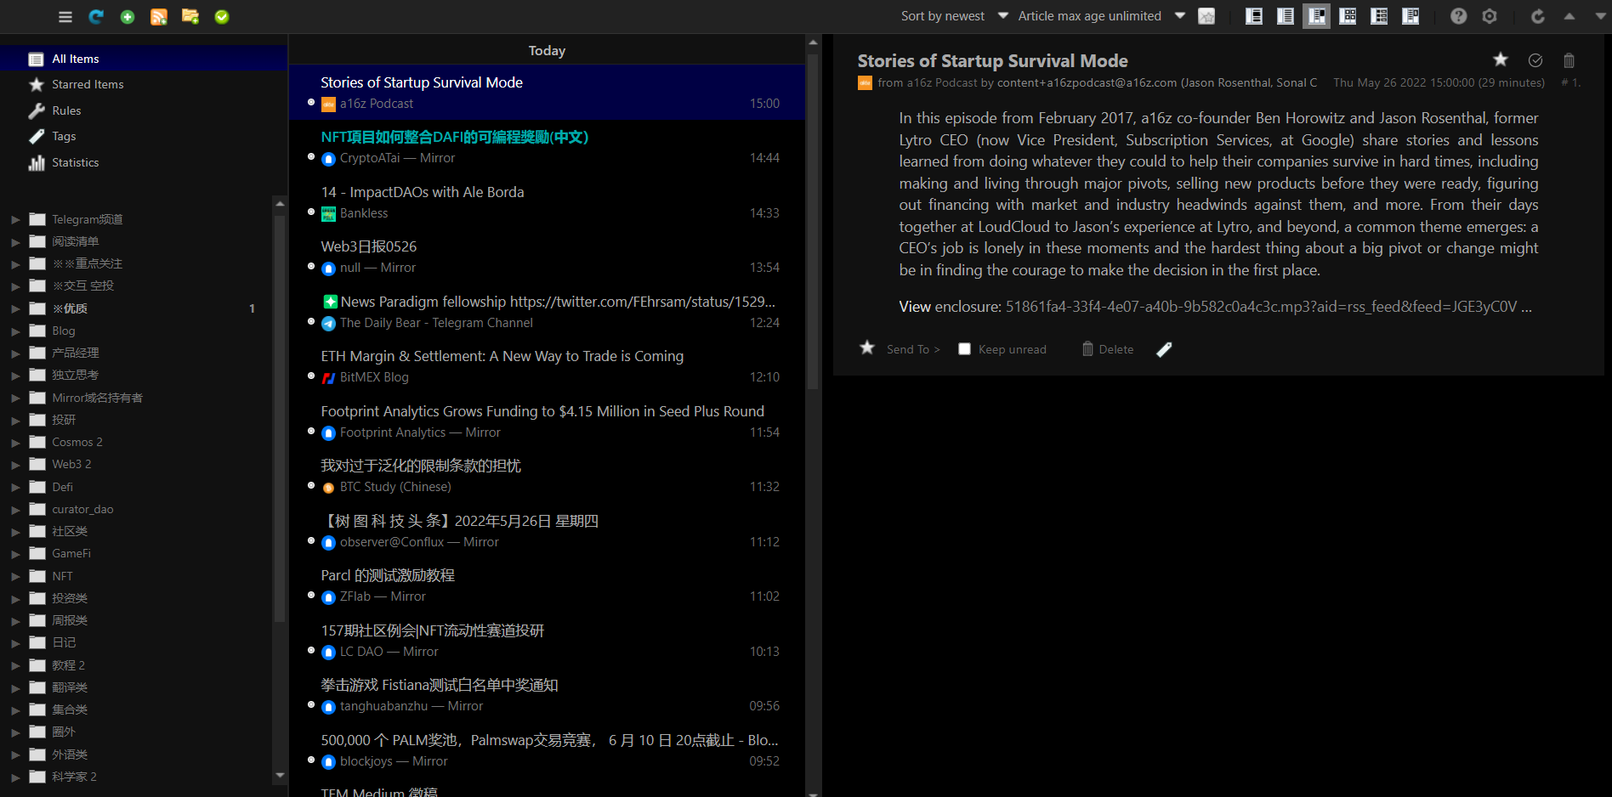Open the hamburger main menu
Image resolution: width=1612 pixels, height=797 pixels.
click(x=65, y=17)
